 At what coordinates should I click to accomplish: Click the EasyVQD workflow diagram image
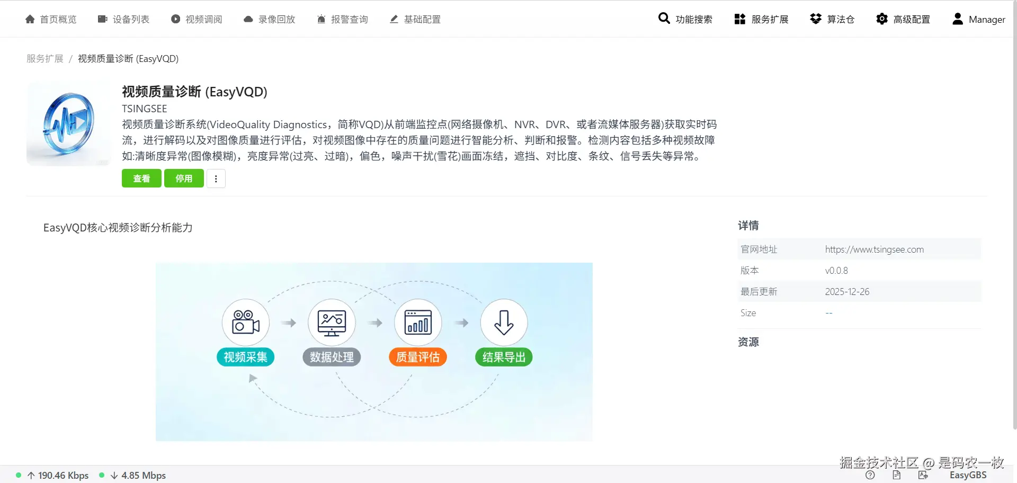(x=374, y=352)
